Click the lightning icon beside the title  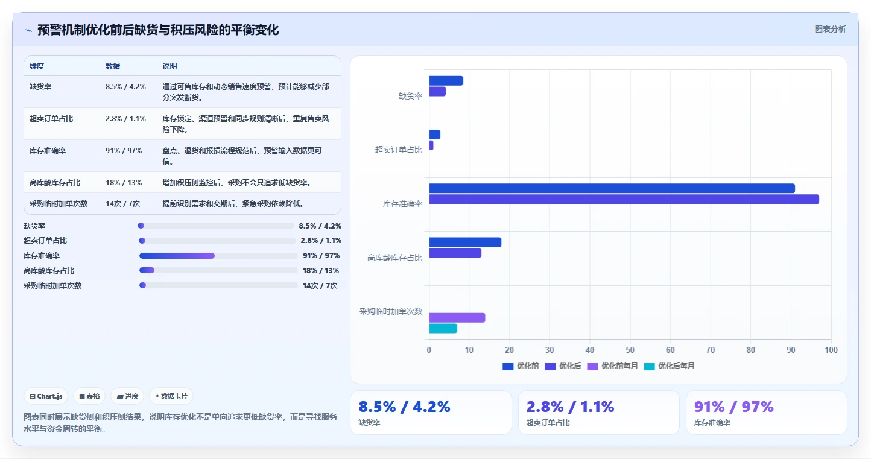point(28,30)
